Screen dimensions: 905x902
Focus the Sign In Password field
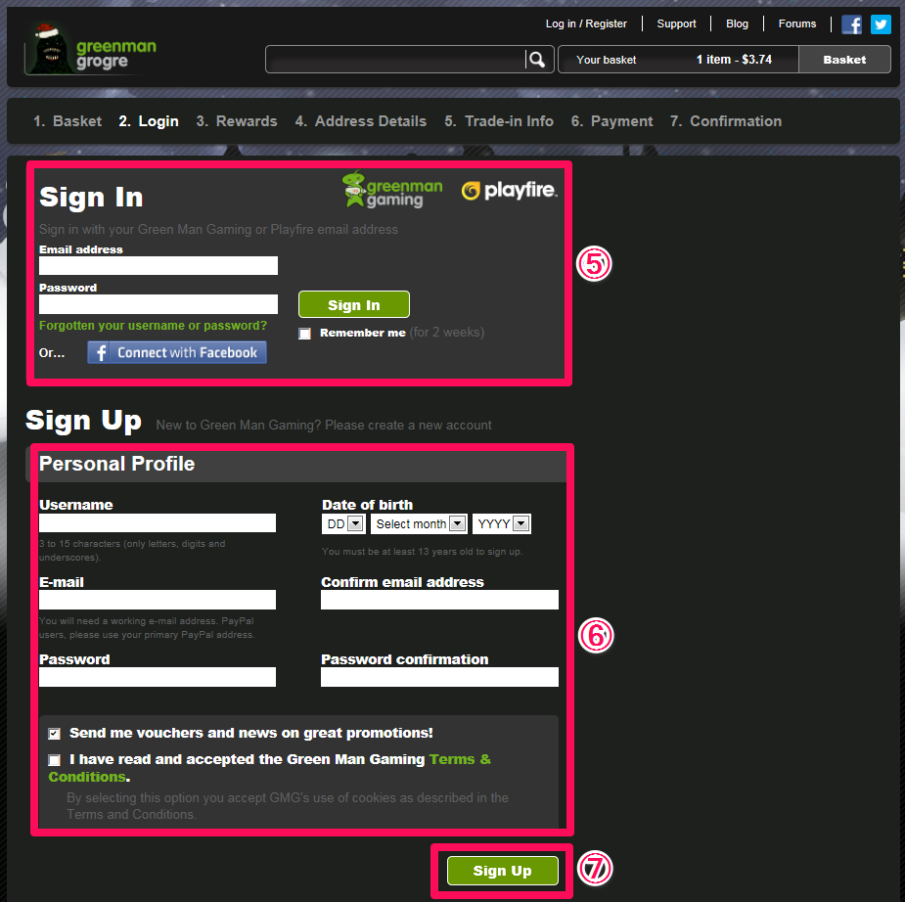(158, 304)
